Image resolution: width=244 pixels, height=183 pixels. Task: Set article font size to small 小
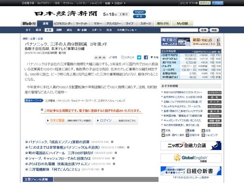[96, 58]
